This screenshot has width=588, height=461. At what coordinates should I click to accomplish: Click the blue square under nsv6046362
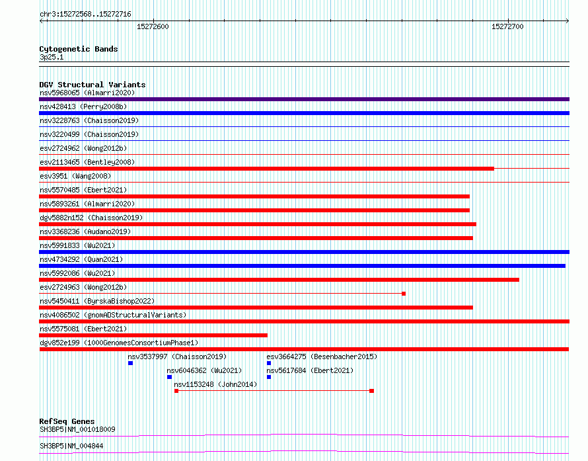[170, 377]
